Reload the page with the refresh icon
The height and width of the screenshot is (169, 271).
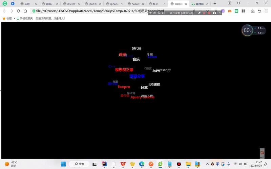coord(18,11)
